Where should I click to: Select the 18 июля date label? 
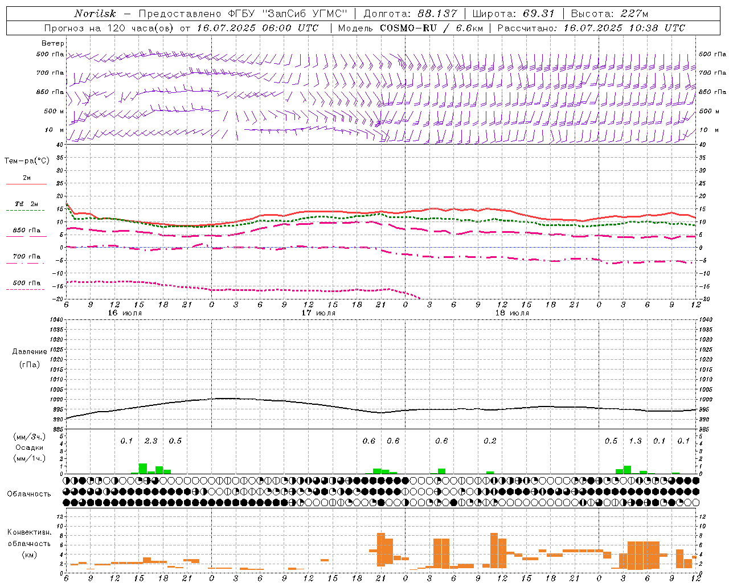pos(512,313)
